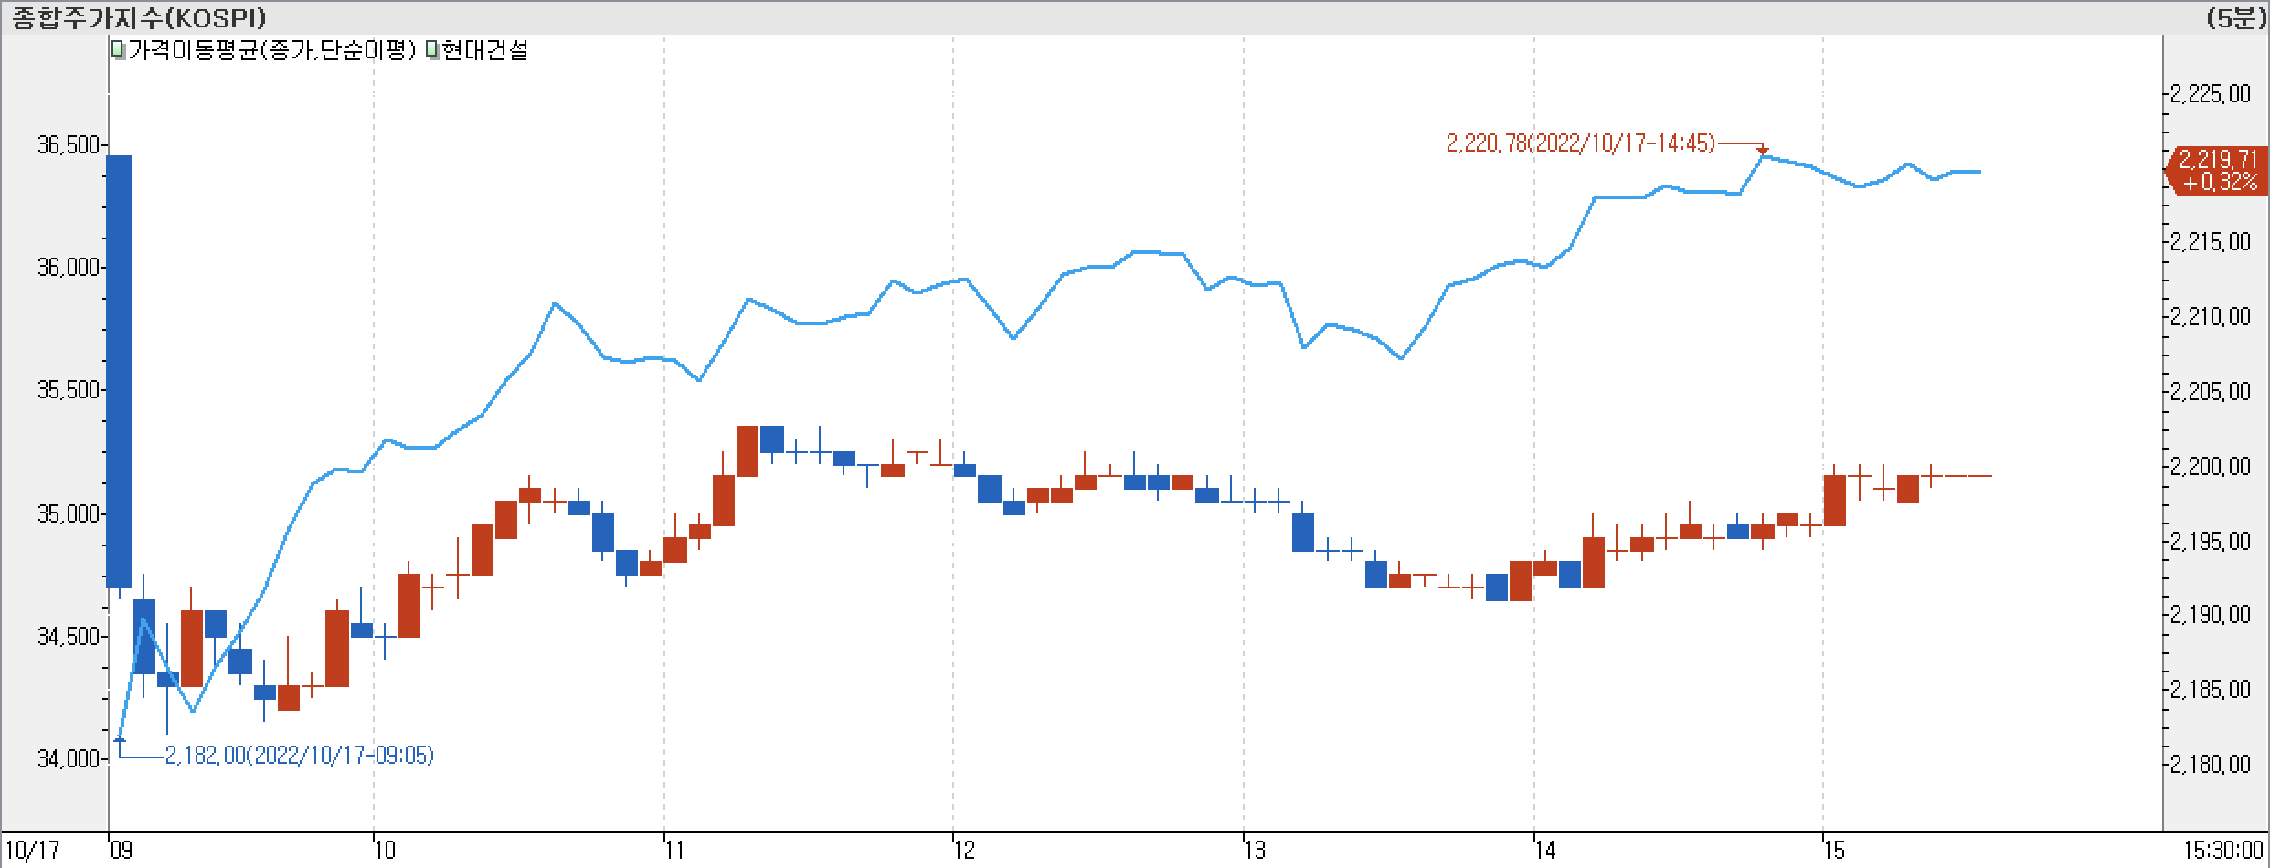This screenshot has width=2270, height=868.
Task: Click the 15 hour time-axis label
Action: click(x=1835, y=852)
